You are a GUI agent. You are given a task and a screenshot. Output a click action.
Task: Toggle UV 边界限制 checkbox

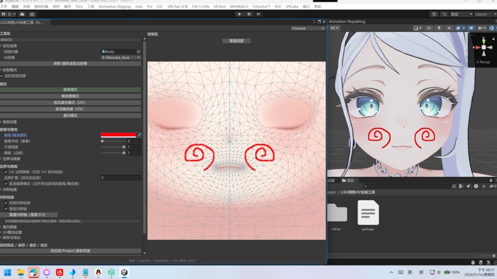6,172
